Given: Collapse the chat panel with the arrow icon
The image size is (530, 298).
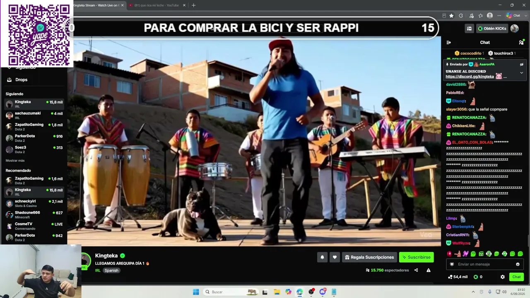Looking at the screenshot, I should point(448,42).
